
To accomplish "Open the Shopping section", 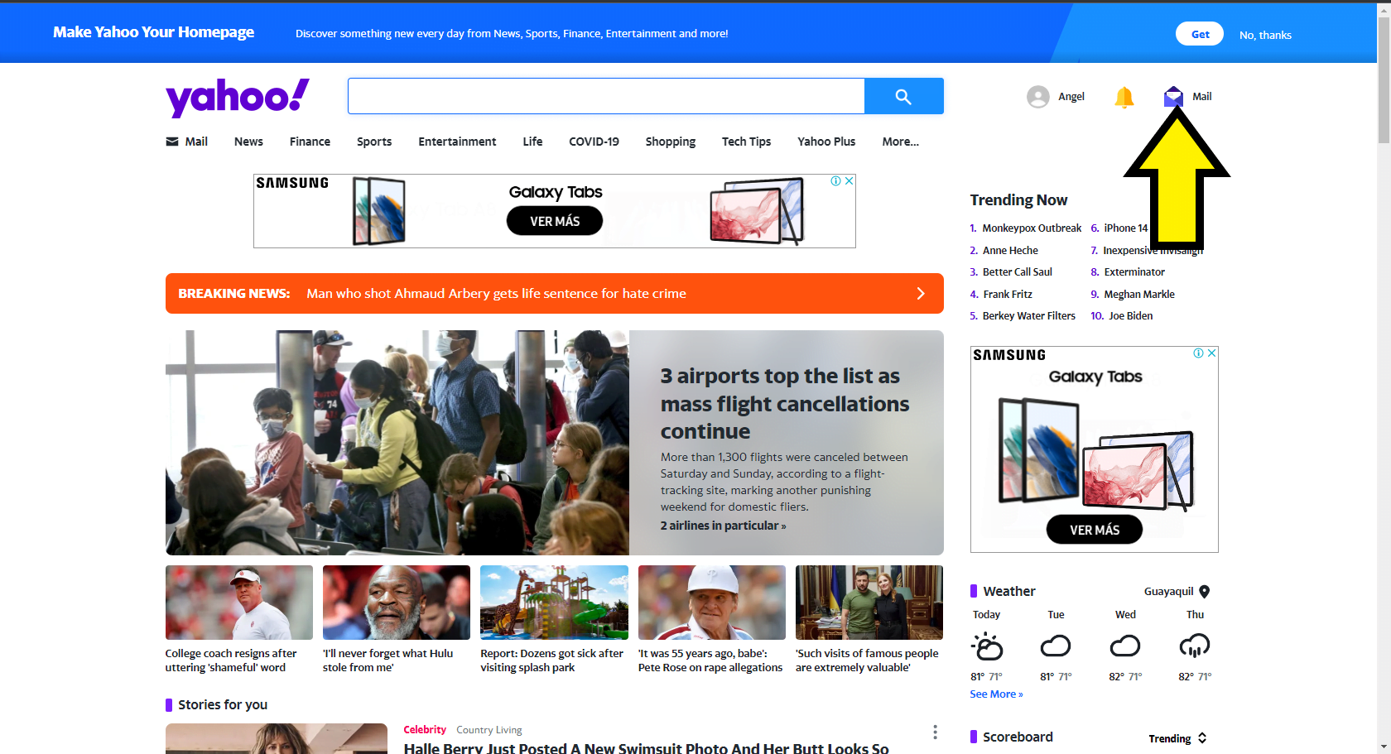I will (x=671, y=142).
